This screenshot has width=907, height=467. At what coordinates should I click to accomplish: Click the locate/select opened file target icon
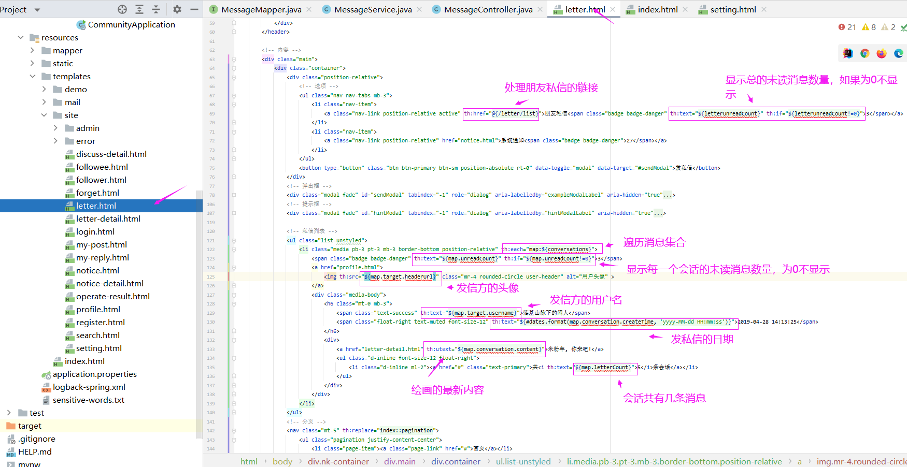pos(122,9)
